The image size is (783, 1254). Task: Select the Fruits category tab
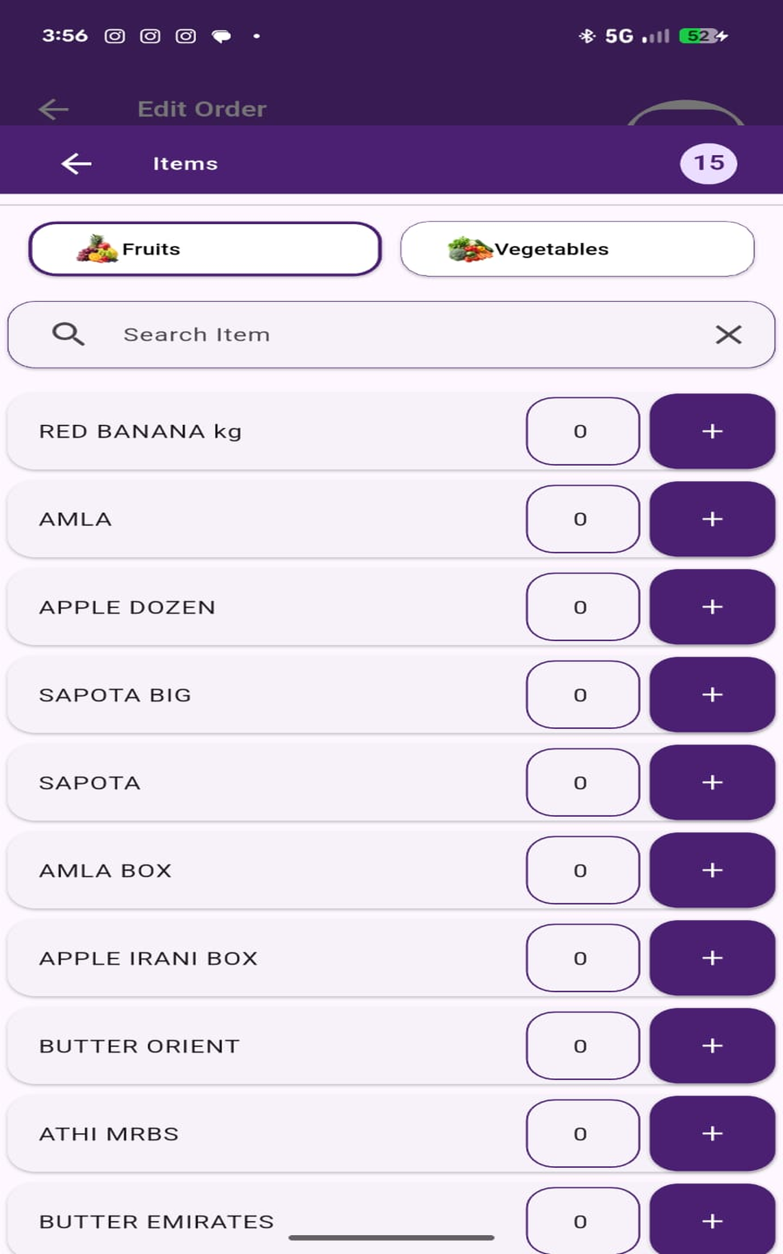click(205, 249)
